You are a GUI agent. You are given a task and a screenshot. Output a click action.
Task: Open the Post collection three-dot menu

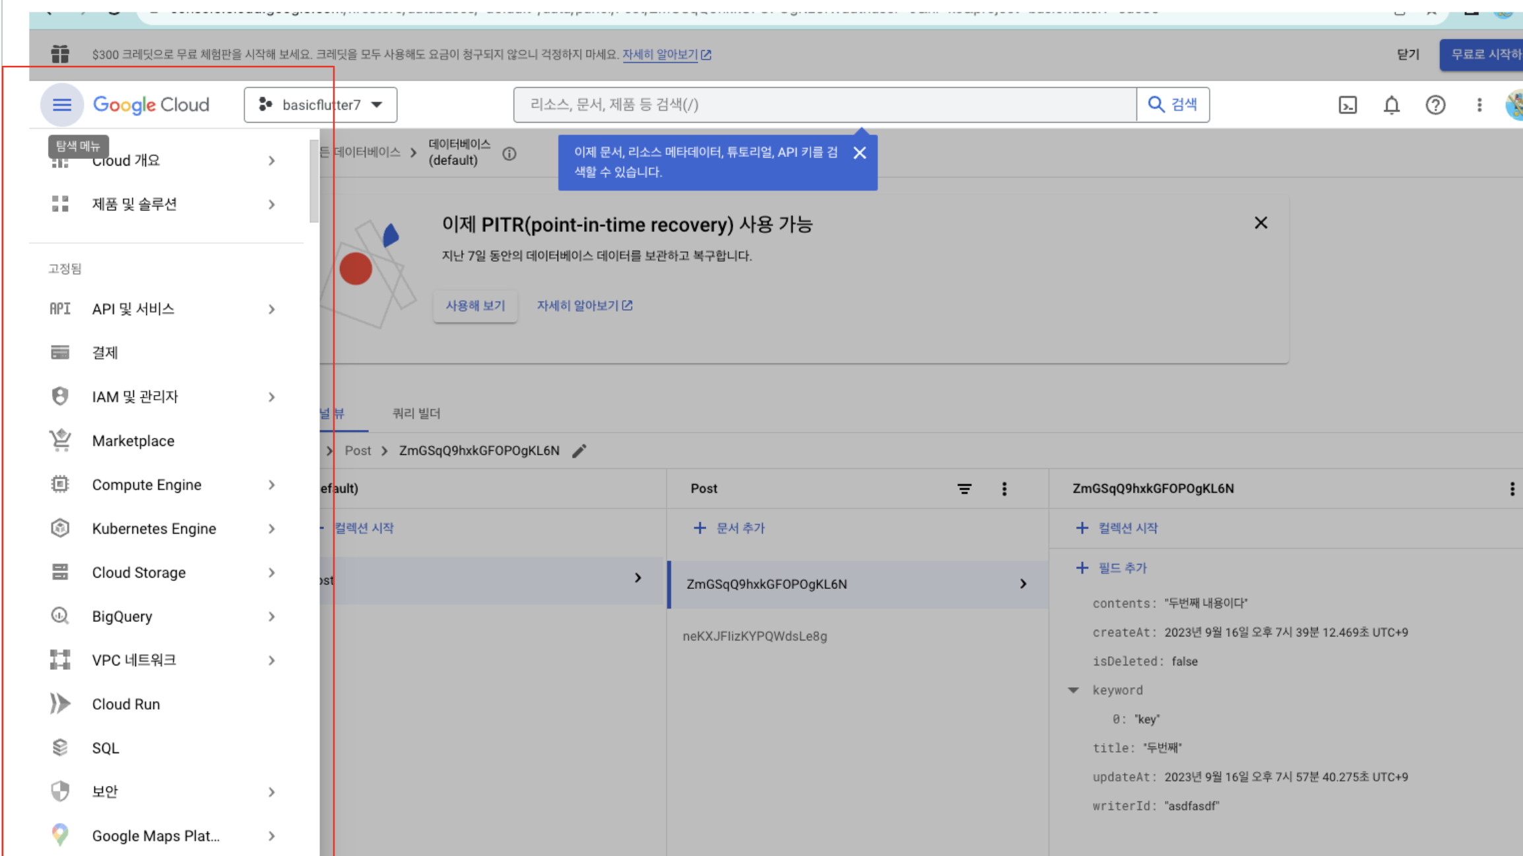point(1004,489)
